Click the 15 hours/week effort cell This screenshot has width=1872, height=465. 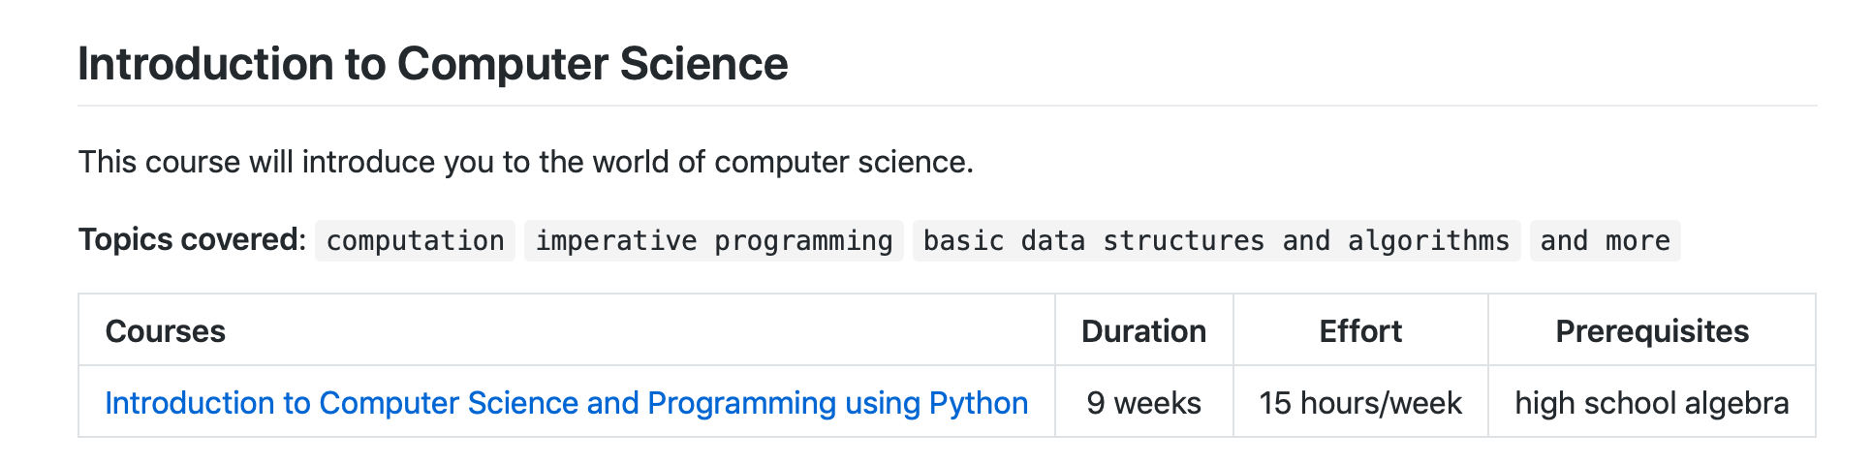click(x=1360, y=403)
